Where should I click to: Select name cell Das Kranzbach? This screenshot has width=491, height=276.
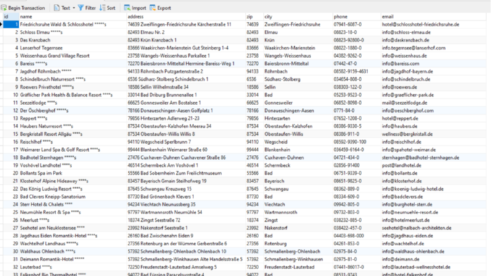pyautogui.click(x=72, y=40)
